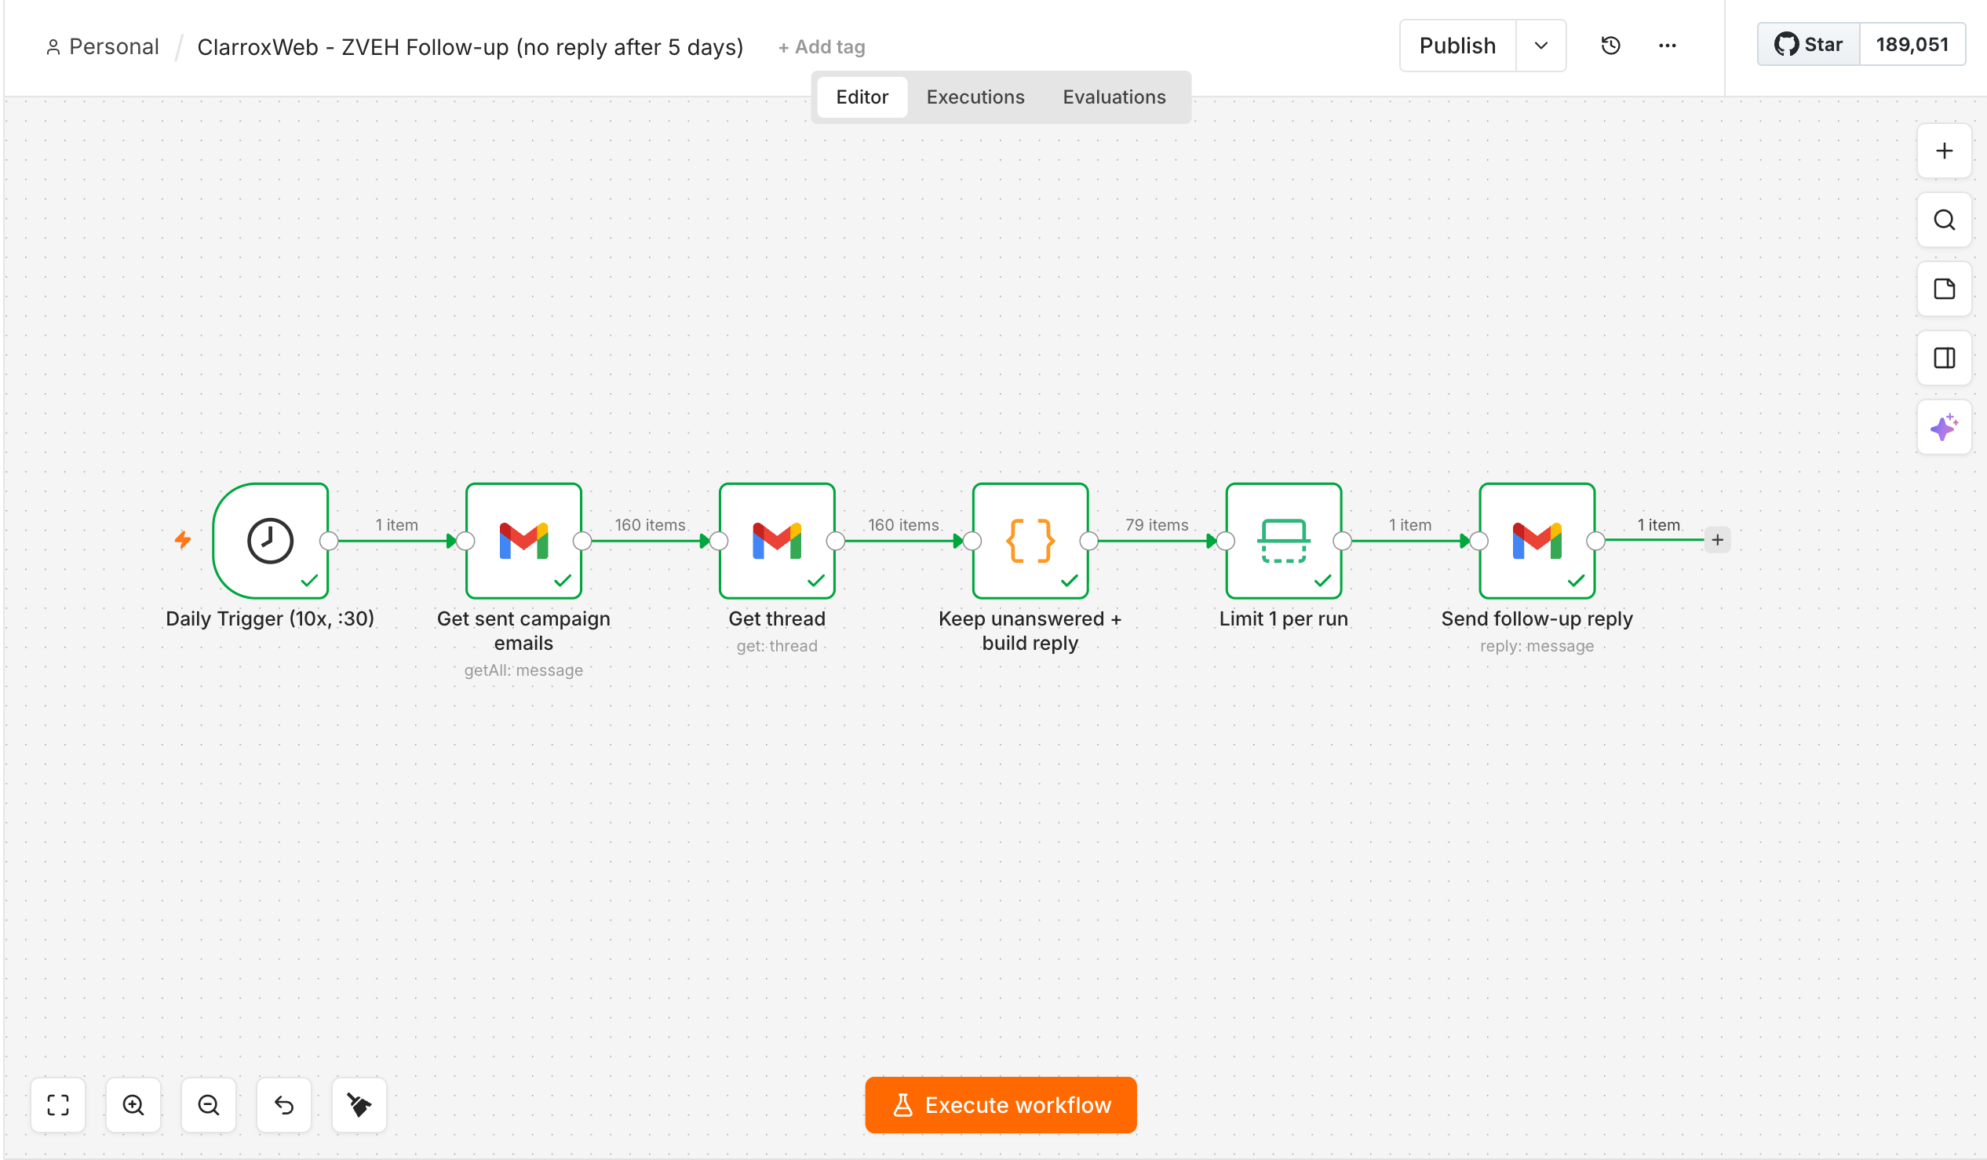Click output connector of Keep unanswered node
This screenshot has height=1160, width=1987.
(x=1089, y=541)
